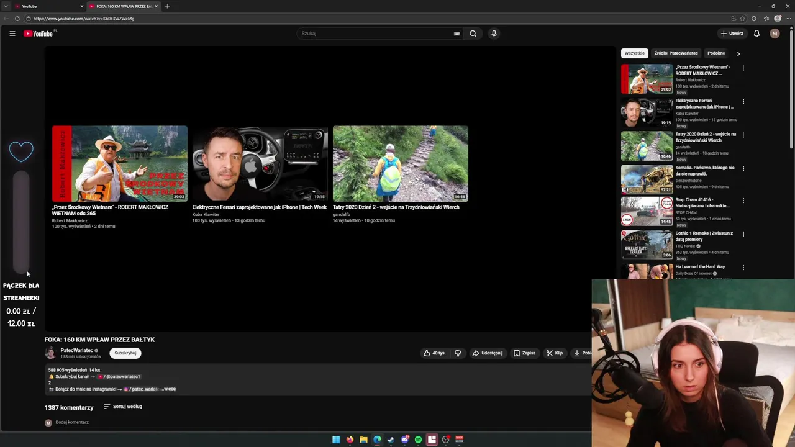Image resolution: width=795 pixels, height=447 pixels.
Task: Open options for Somalia suggestion
Action: click(x=743, y=168)
